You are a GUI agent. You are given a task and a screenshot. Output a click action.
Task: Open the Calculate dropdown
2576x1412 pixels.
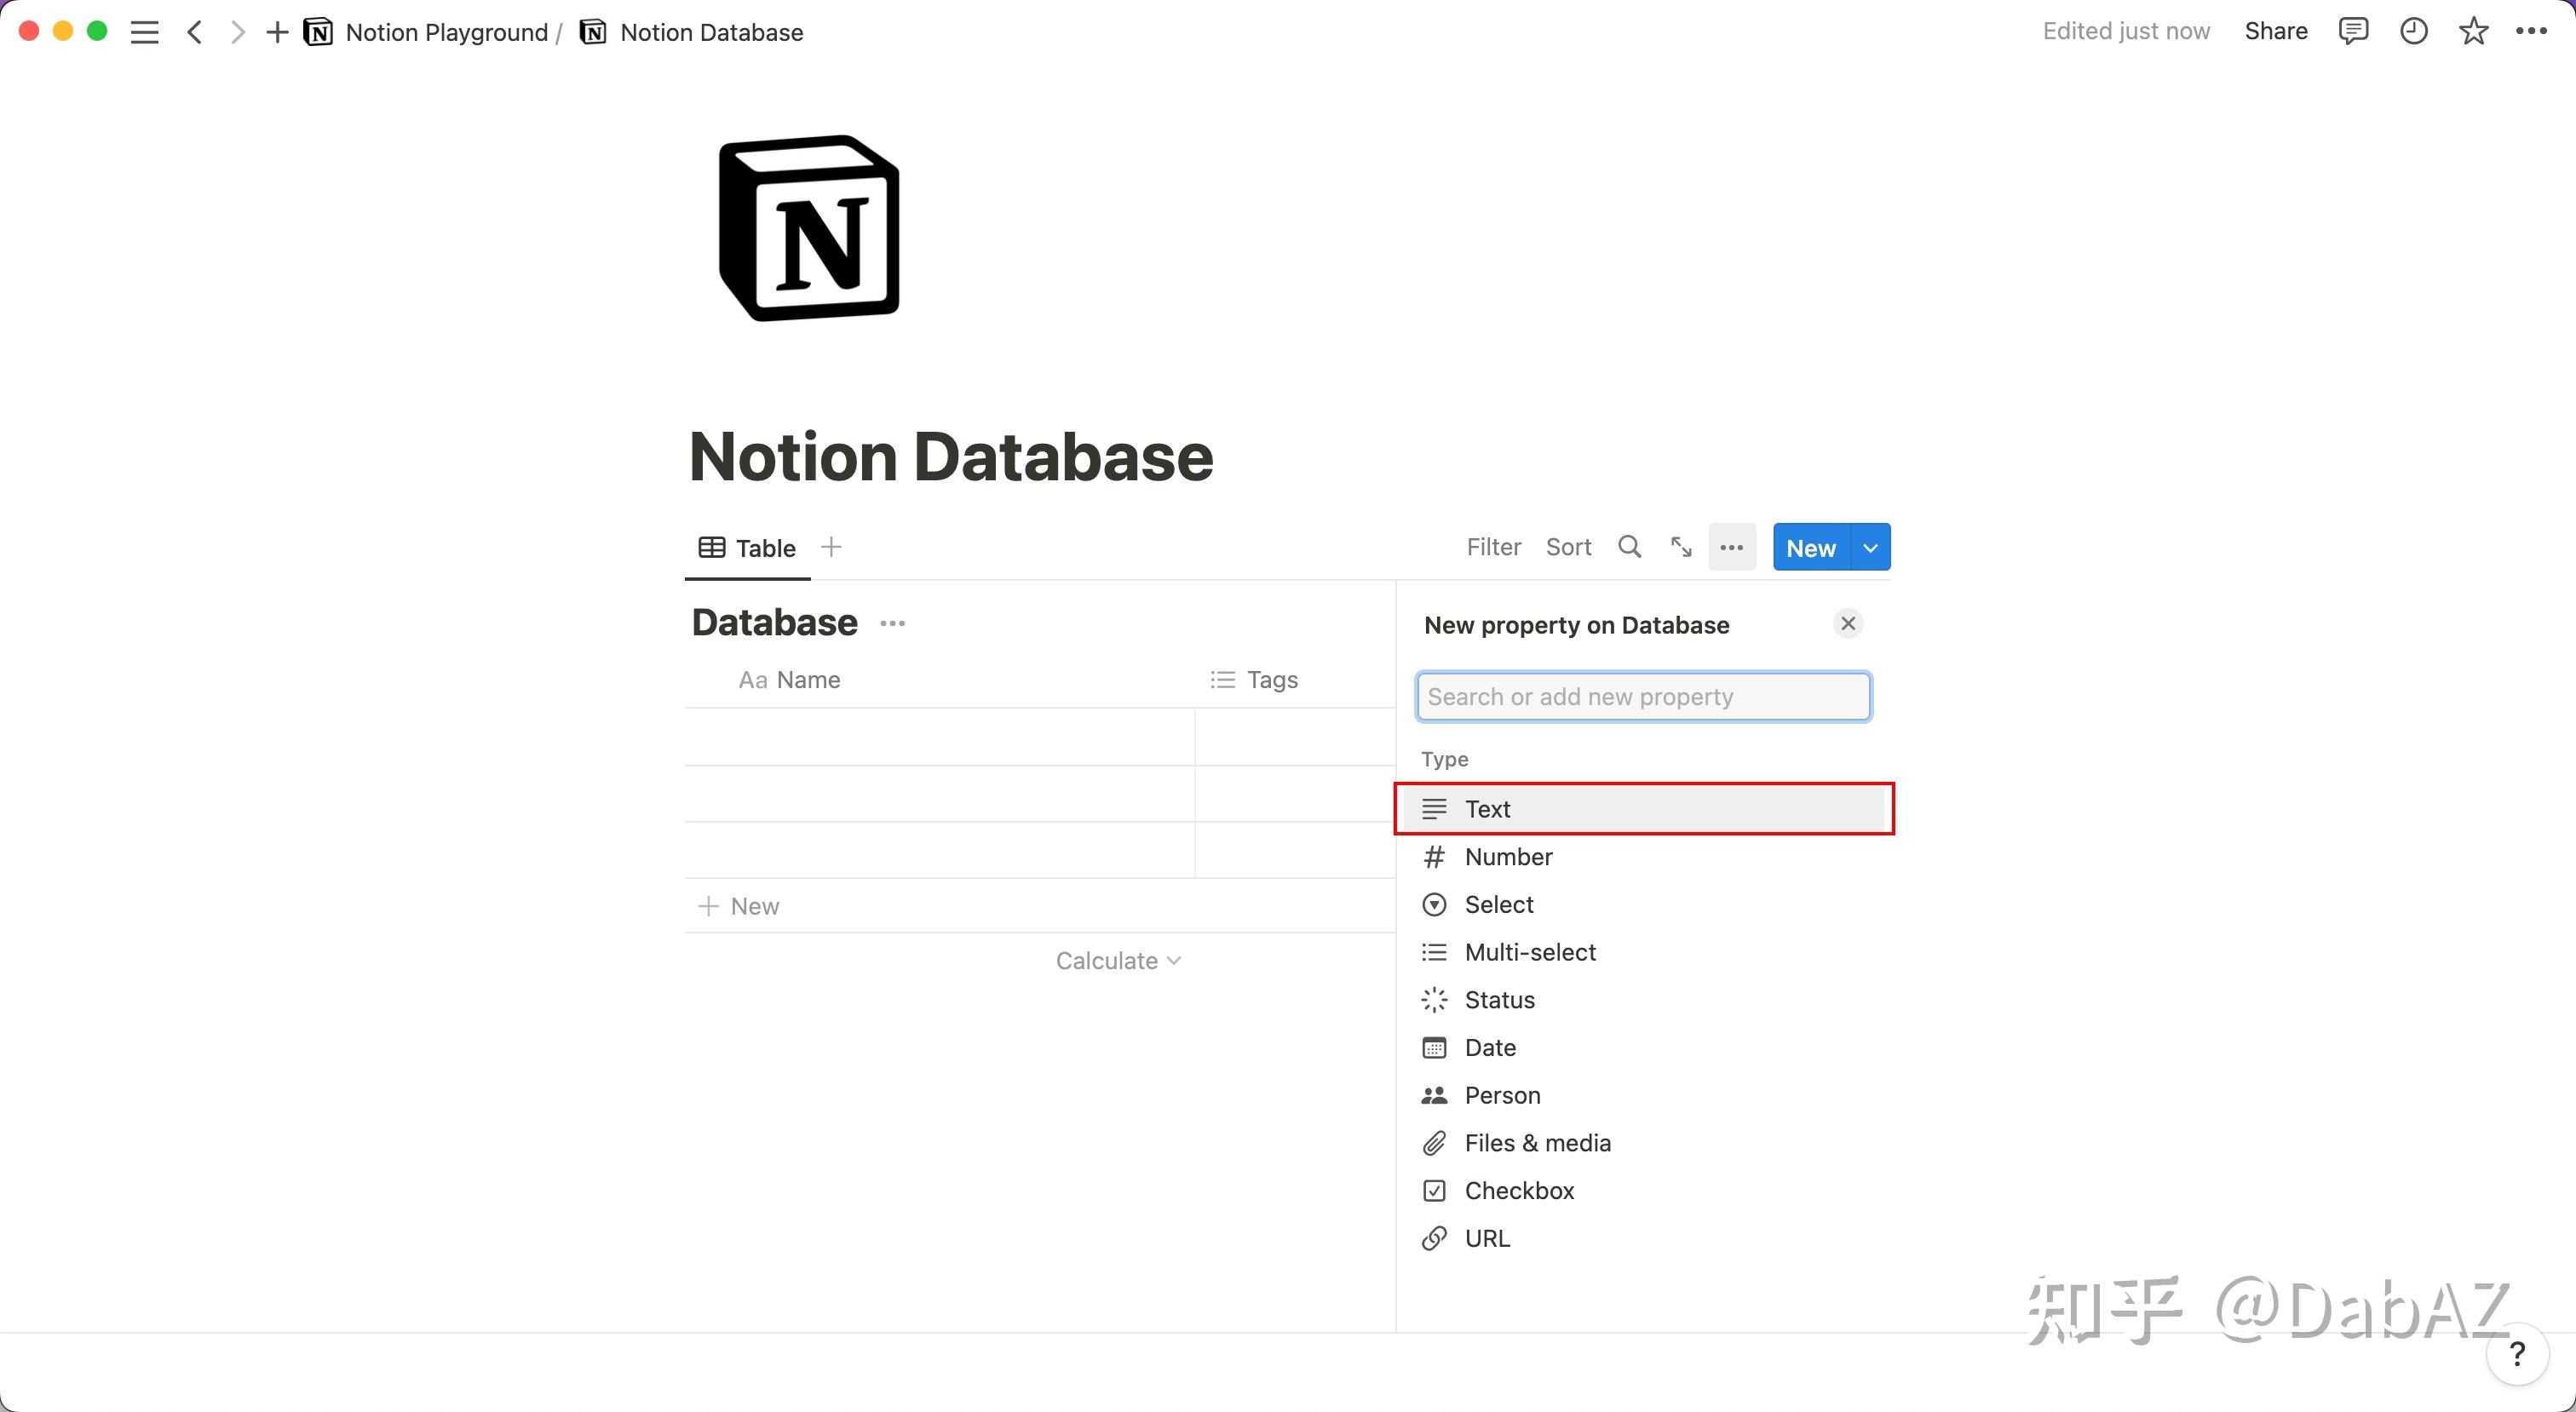(1117, 960)
